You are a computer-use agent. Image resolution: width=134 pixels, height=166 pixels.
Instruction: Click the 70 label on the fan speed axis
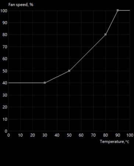[x=5, y=47]
